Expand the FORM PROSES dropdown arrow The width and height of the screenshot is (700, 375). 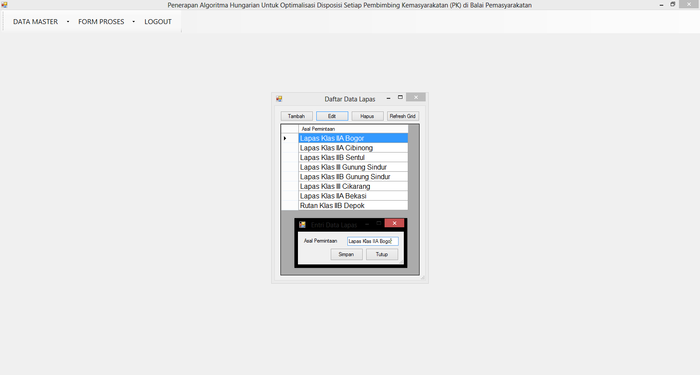tap(133, 22)
